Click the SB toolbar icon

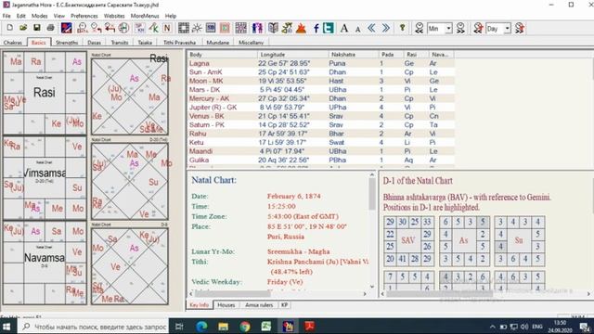(211, 28)
